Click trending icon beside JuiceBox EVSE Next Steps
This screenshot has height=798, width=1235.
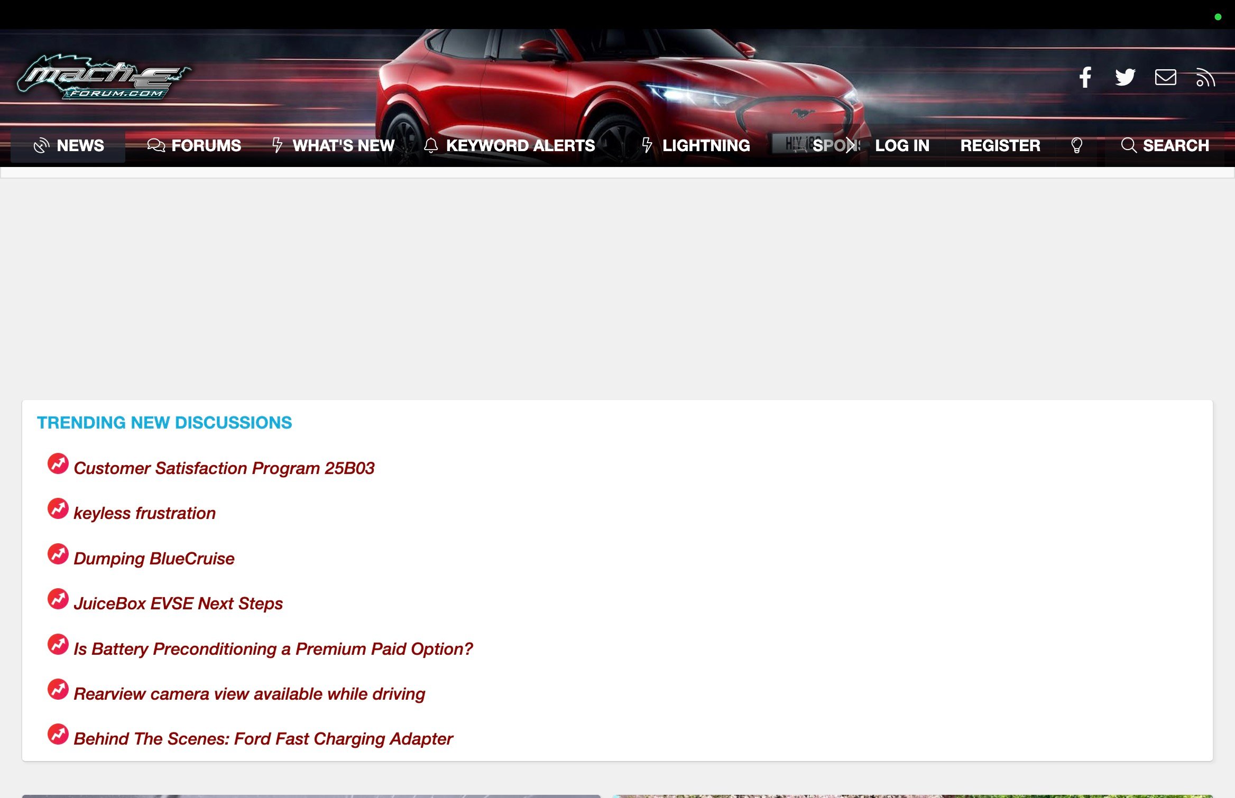click(58, 599)
